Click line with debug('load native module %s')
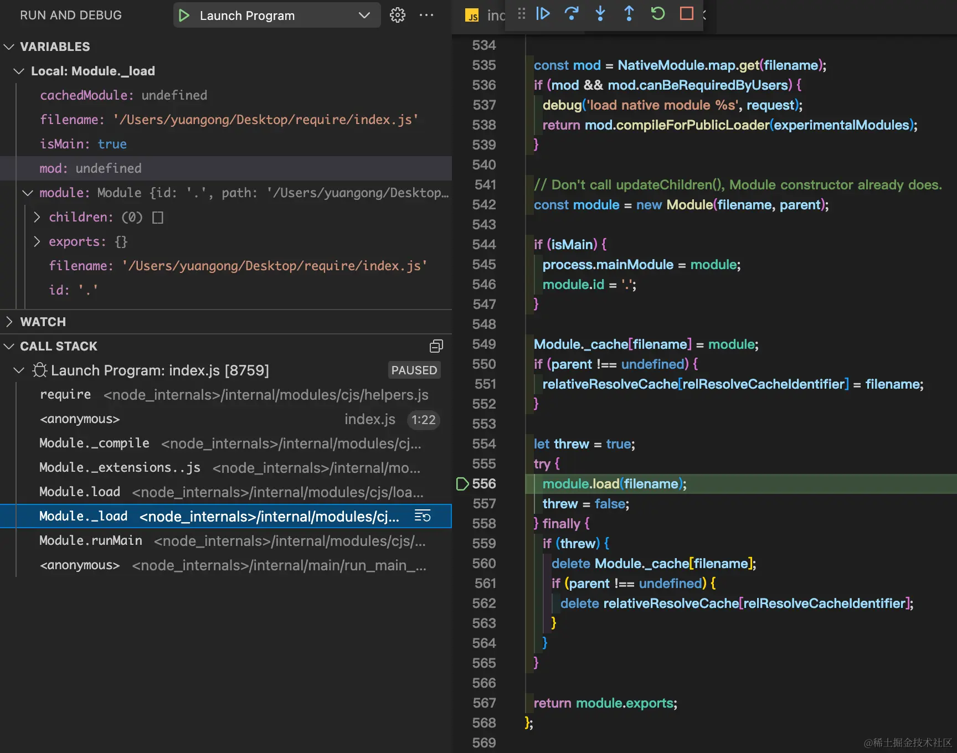This screenshot has width=957, height=753. pos(672,105)
